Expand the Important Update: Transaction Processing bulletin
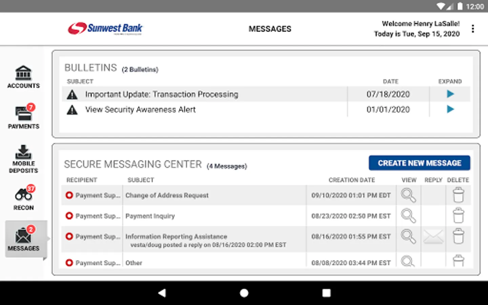 point(450,94)
